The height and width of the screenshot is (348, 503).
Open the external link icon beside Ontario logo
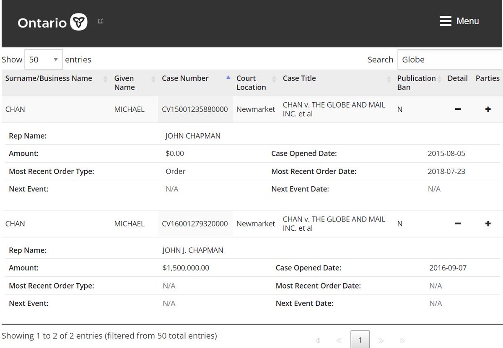100,21
